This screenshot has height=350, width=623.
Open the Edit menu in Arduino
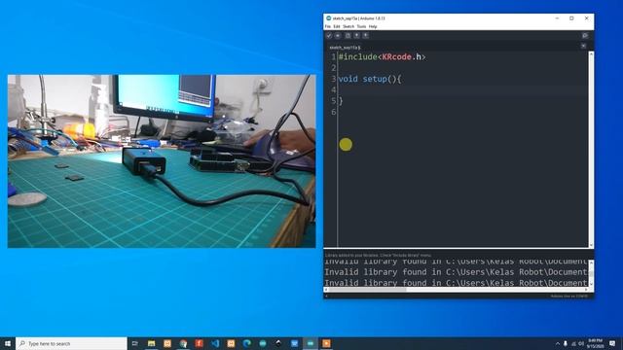337,26
